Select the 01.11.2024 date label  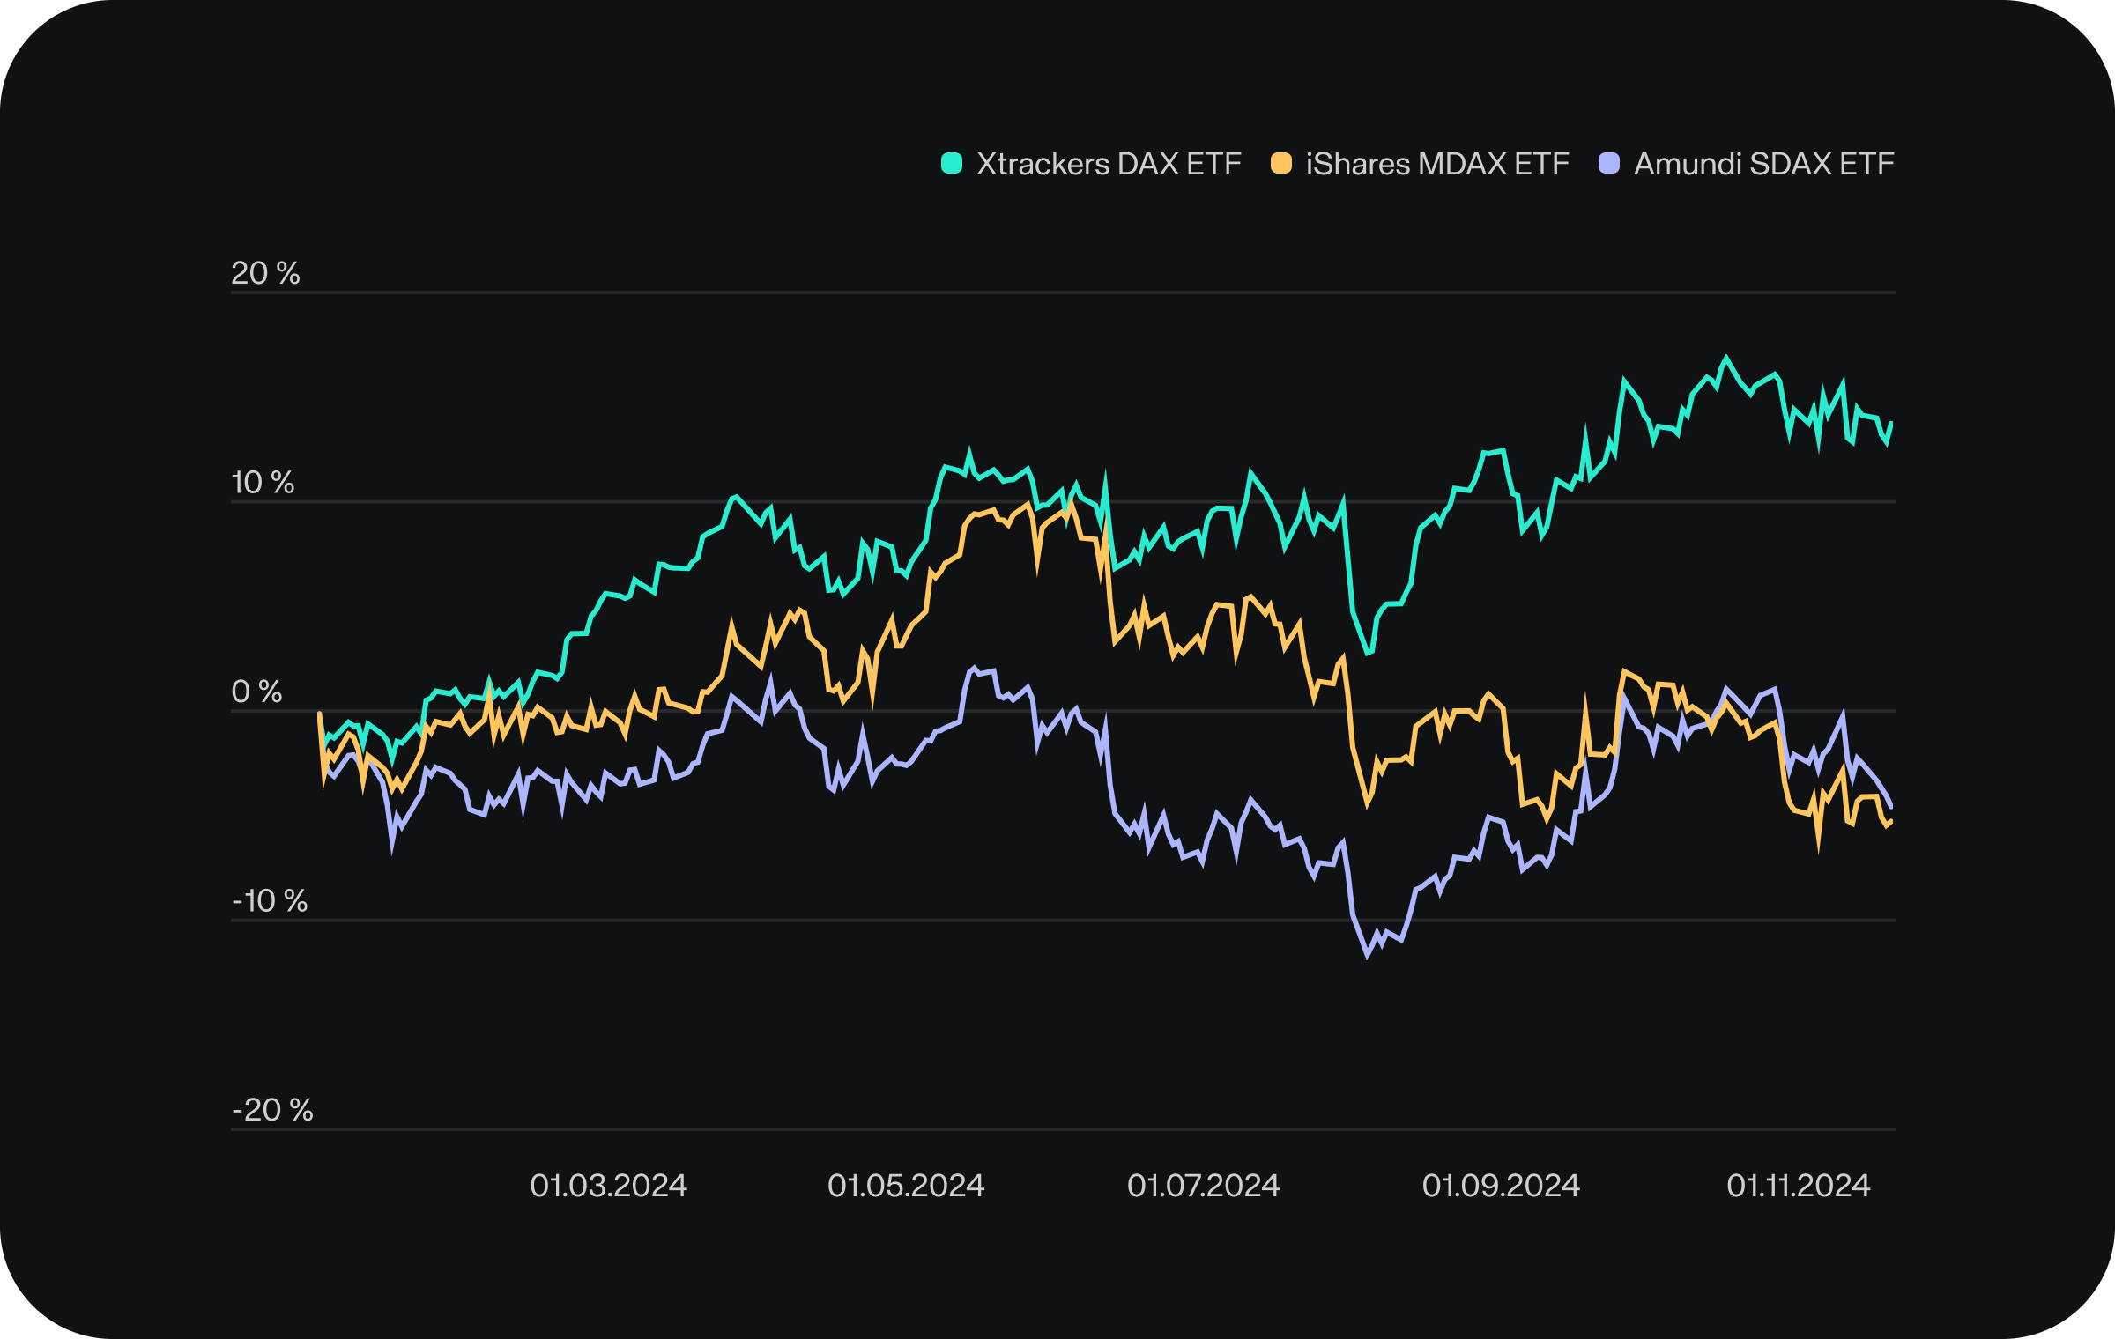1798,1186
